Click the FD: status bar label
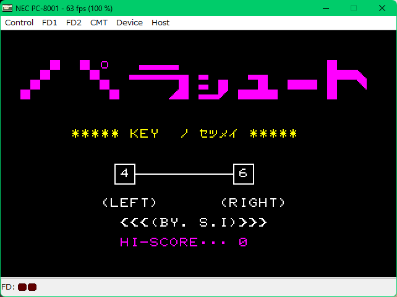Screen dimensions: 397x297 [x=8, y=287]
